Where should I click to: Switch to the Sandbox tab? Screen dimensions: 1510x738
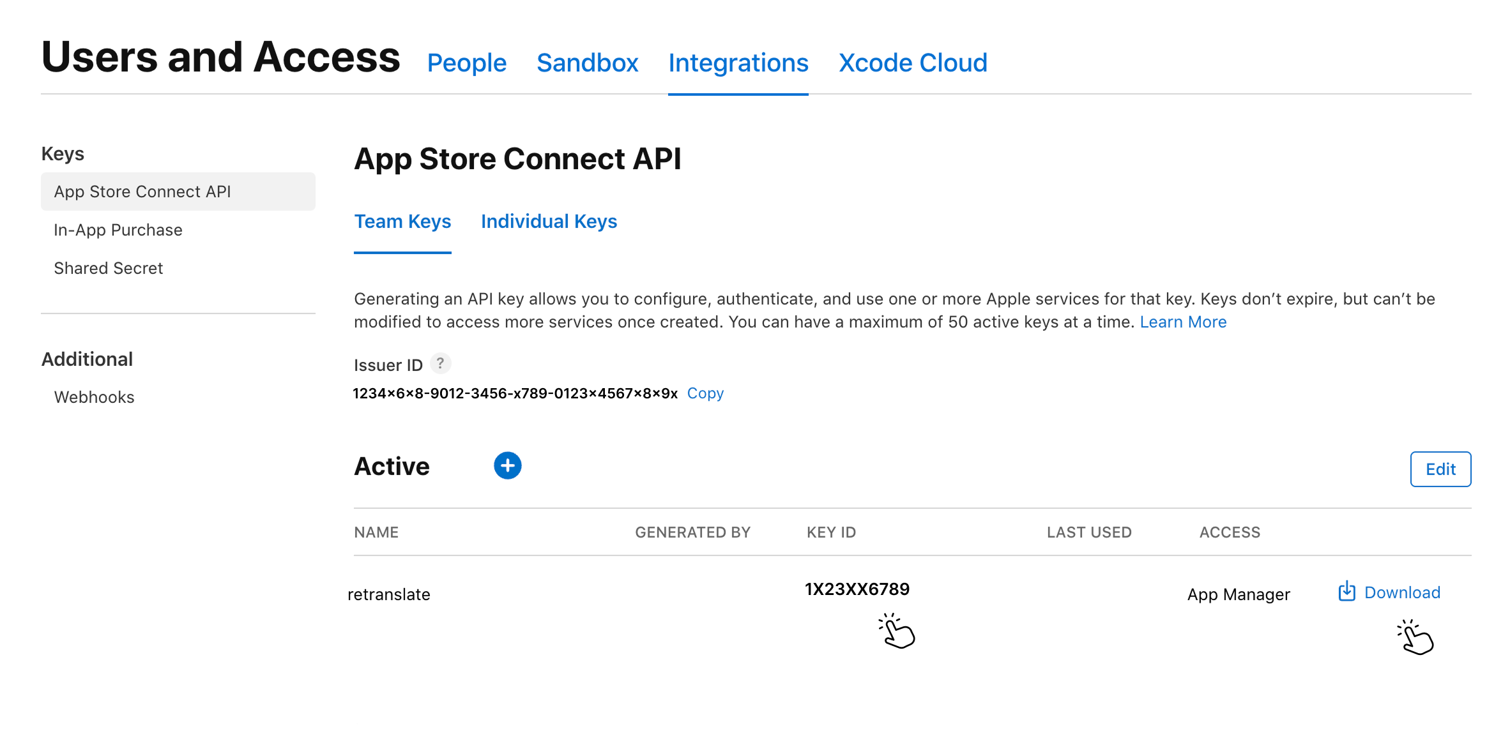(x=587, y=63)
